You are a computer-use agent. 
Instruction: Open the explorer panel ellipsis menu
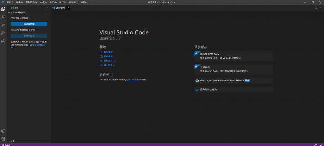point(47,8)
